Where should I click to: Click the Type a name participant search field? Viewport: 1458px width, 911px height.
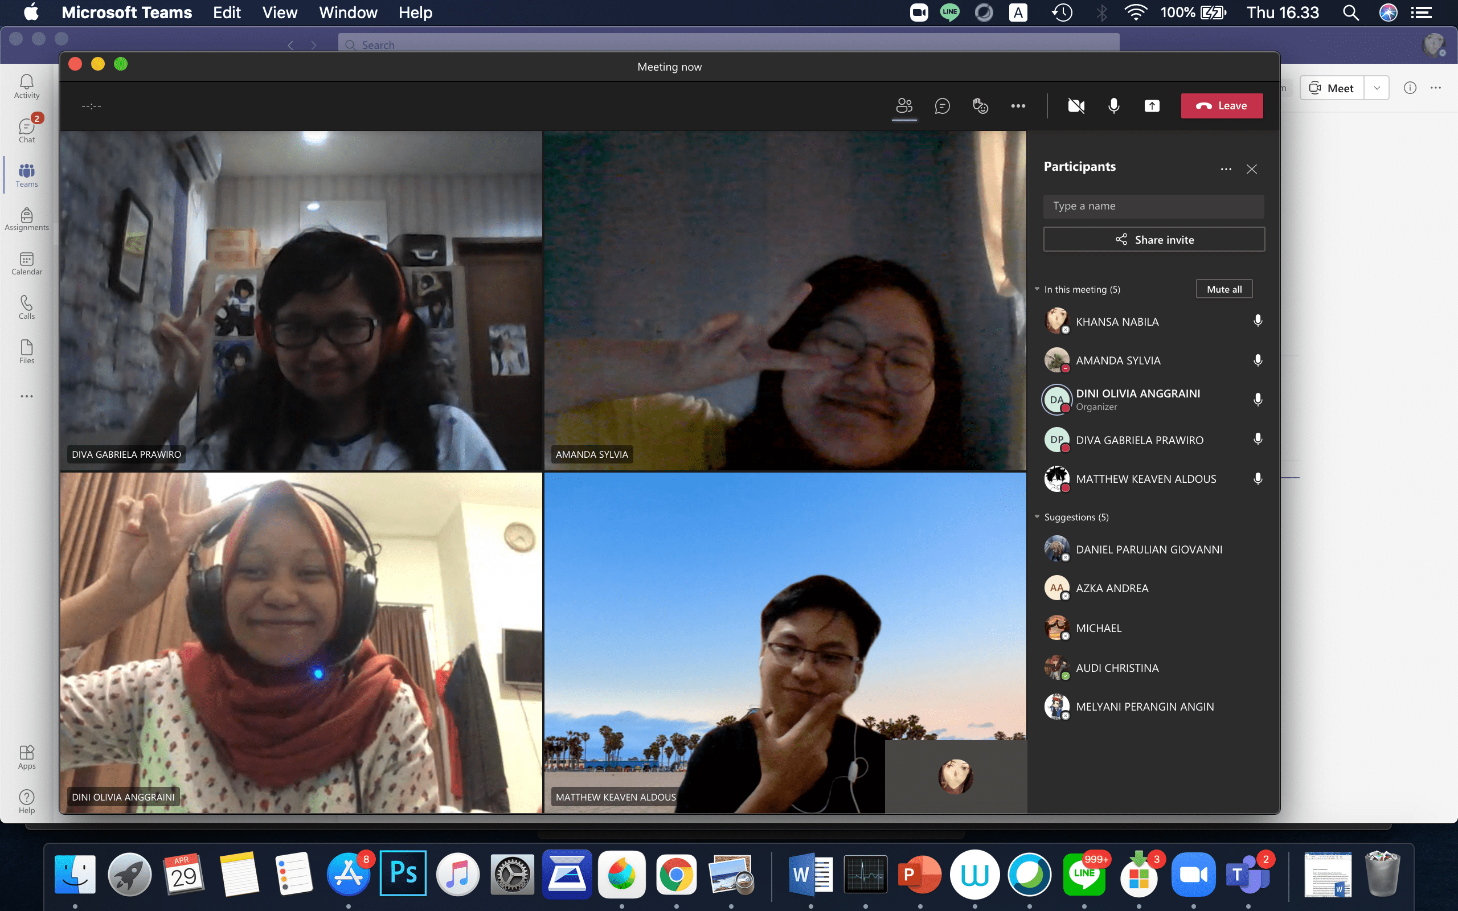1153,206
